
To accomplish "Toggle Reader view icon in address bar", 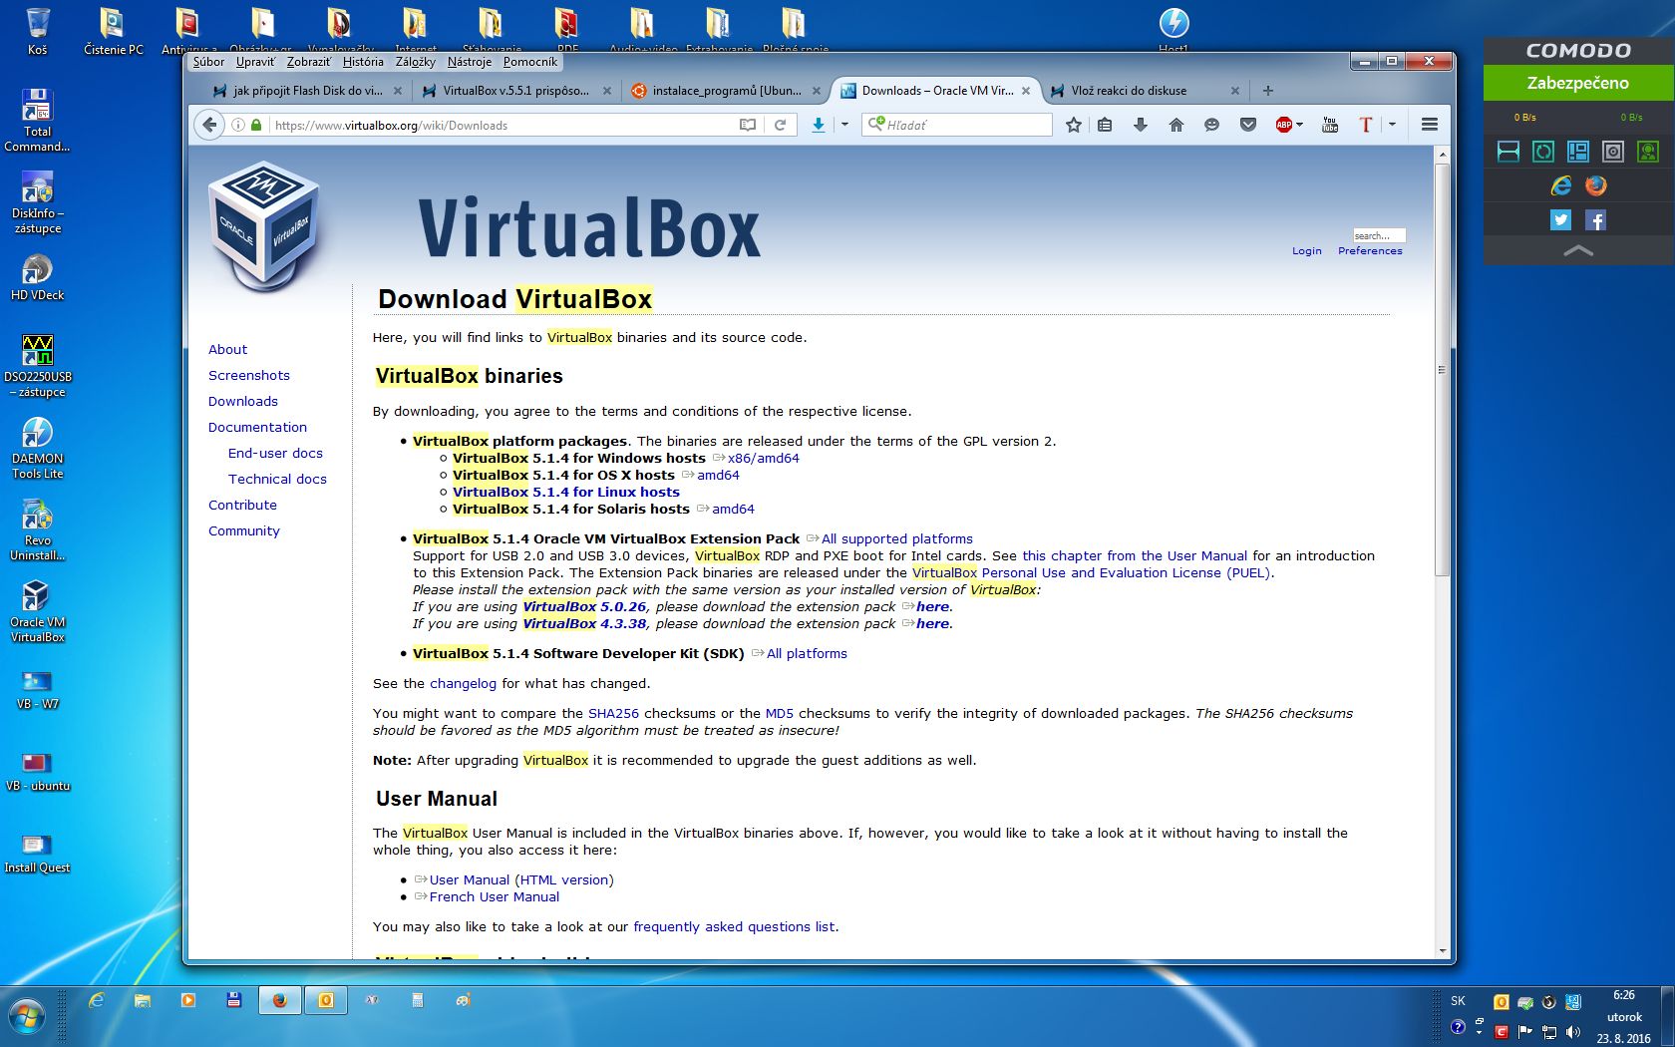I will pyautogui.click(x=748, y=125).
